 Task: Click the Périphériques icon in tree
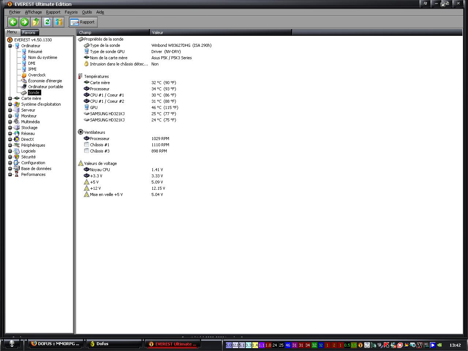tap(17, 145)
